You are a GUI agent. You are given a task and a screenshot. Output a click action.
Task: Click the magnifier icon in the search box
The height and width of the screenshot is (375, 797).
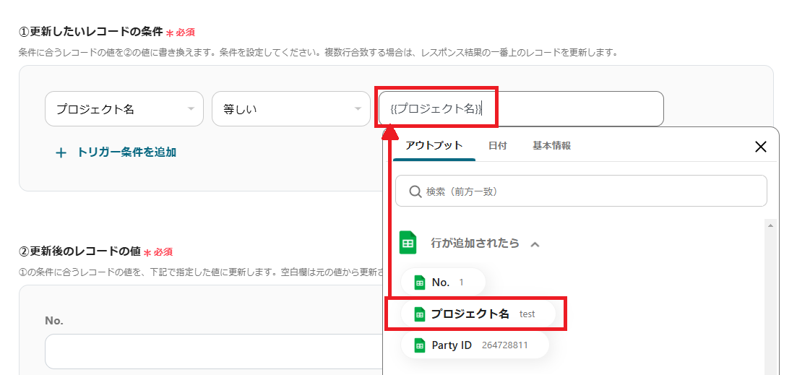415,191
